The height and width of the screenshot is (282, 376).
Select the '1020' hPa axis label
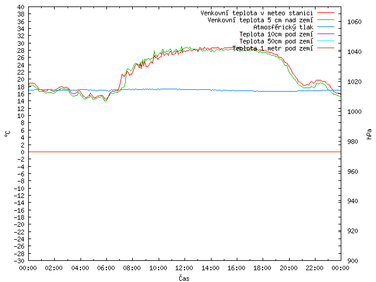(354, 82)
